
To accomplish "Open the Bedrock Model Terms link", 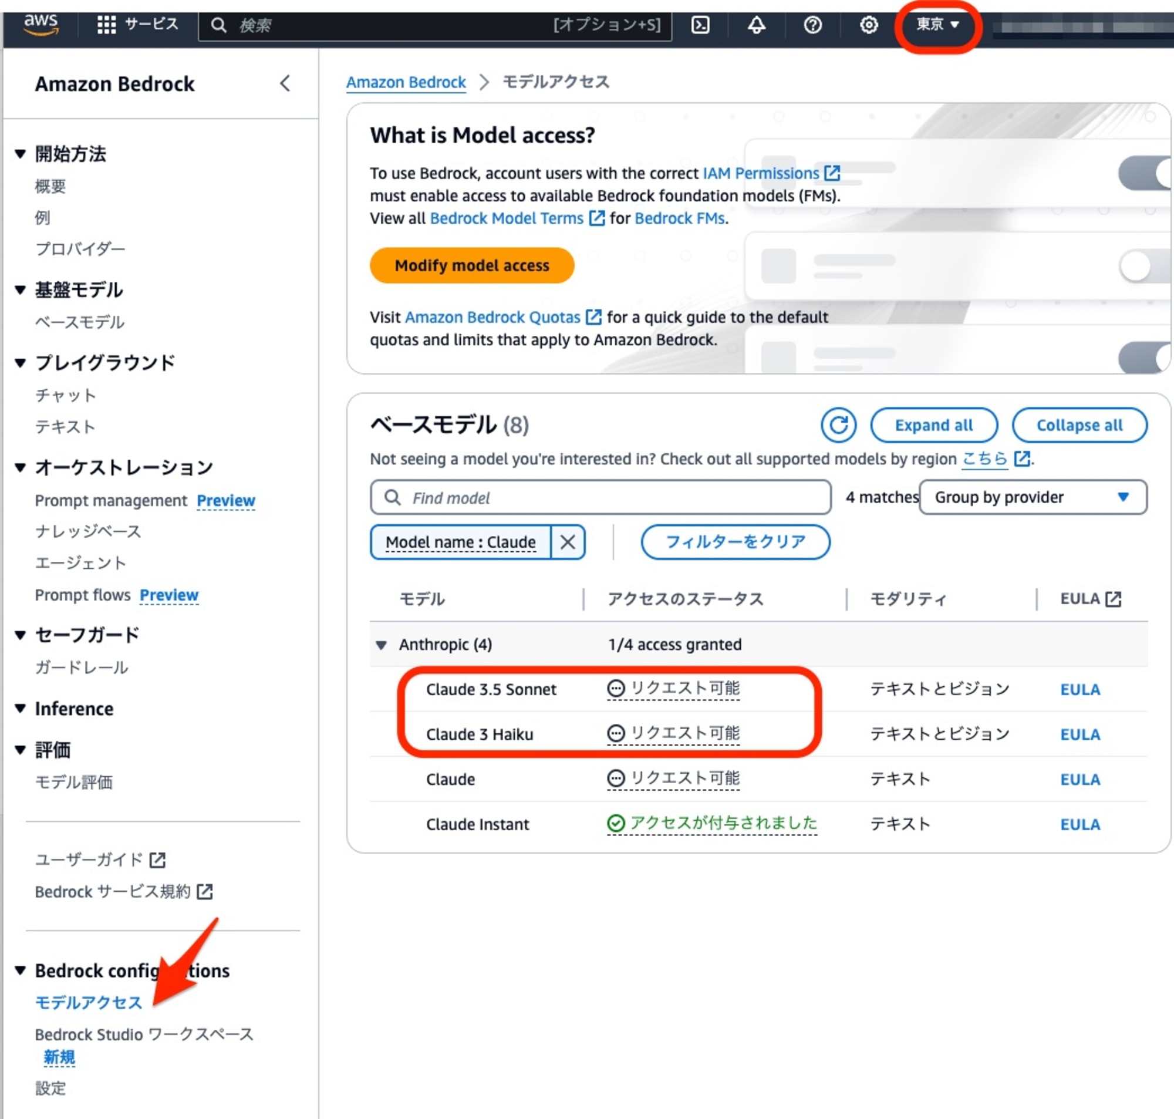I will pyautogui.click(x=506, y=218).
